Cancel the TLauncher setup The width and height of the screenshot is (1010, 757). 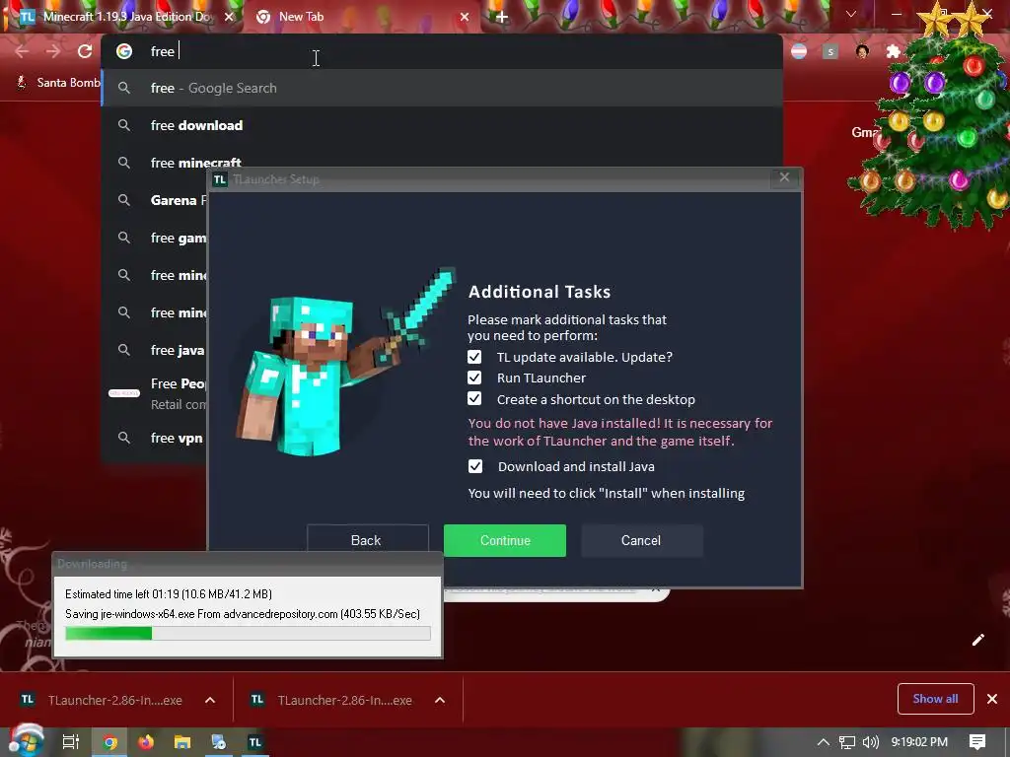click(x=641, y=540)
